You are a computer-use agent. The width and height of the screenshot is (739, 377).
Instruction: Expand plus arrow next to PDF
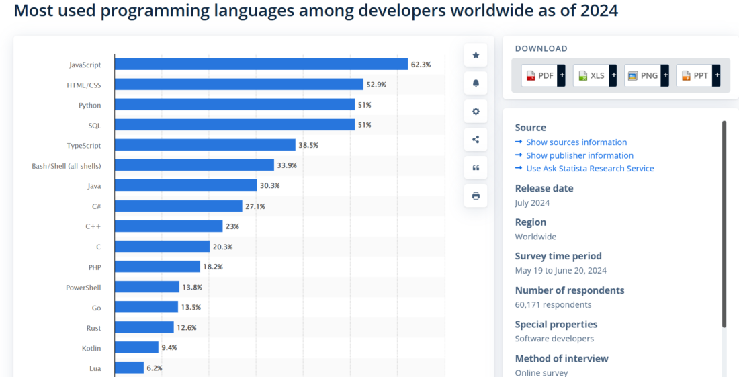pyautogui.click(x=561, y=75)
